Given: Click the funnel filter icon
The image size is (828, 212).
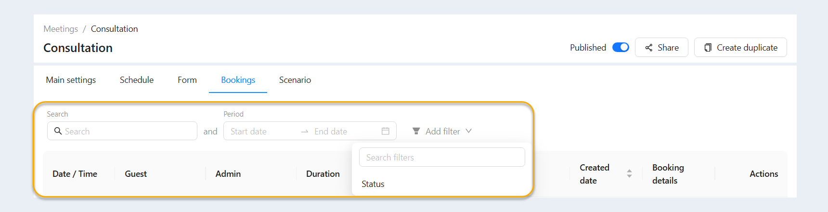Looking at the screenshot, I should 416,131.
